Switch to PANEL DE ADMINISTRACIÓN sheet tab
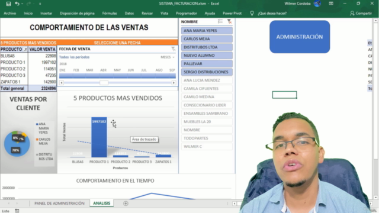The image size is (379, 213). pos(59,204)
